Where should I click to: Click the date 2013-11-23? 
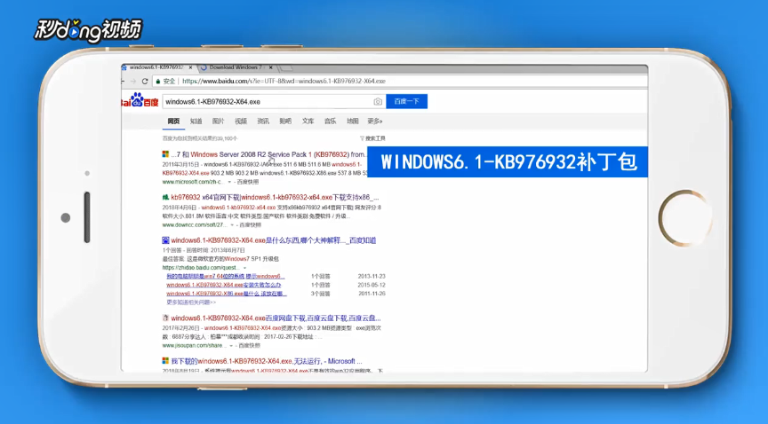click(372, 276)
